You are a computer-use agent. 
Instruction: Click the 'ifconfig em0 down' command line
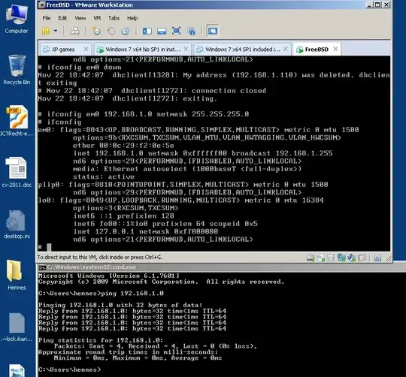(x=84, y=68)
